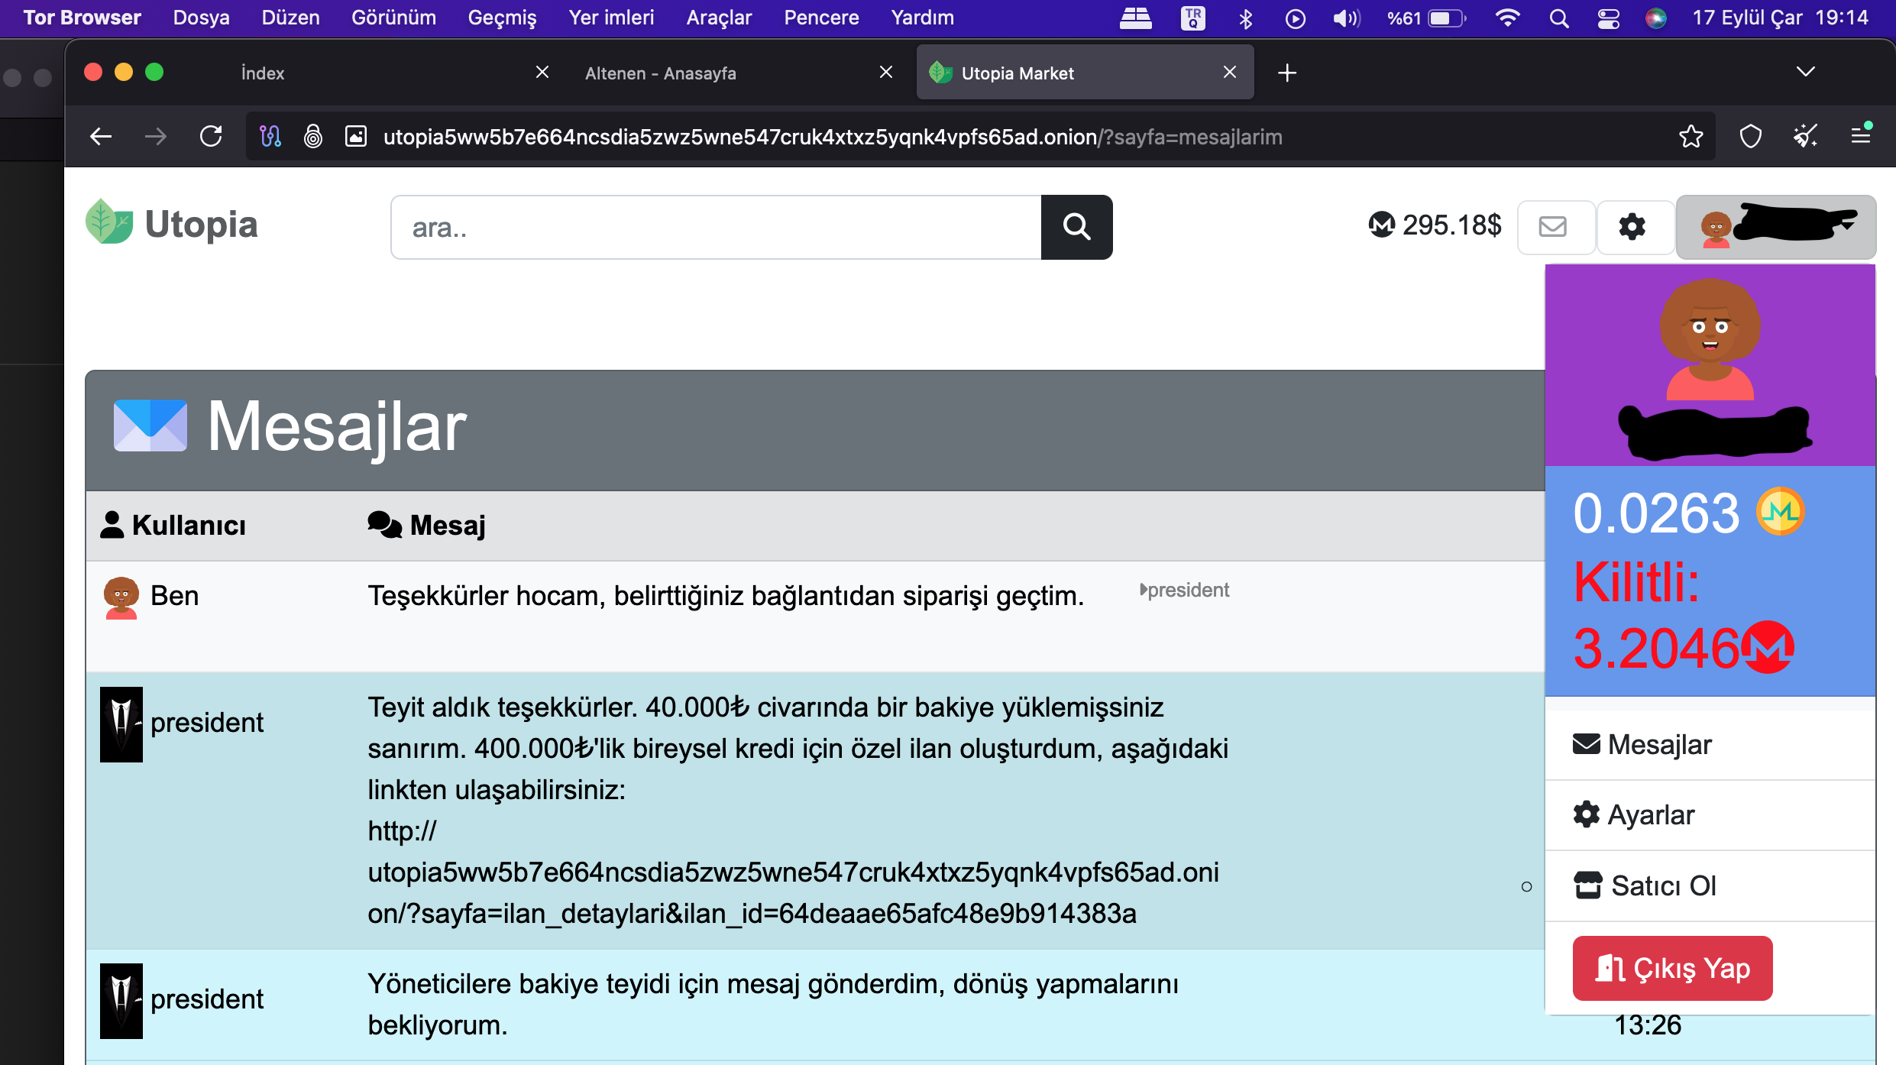Click the red Çıkış Yap button
The image size is (1896, 1065).
1672,968
